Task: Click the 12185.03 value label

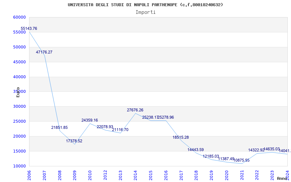Action: [x=211, y=157]
